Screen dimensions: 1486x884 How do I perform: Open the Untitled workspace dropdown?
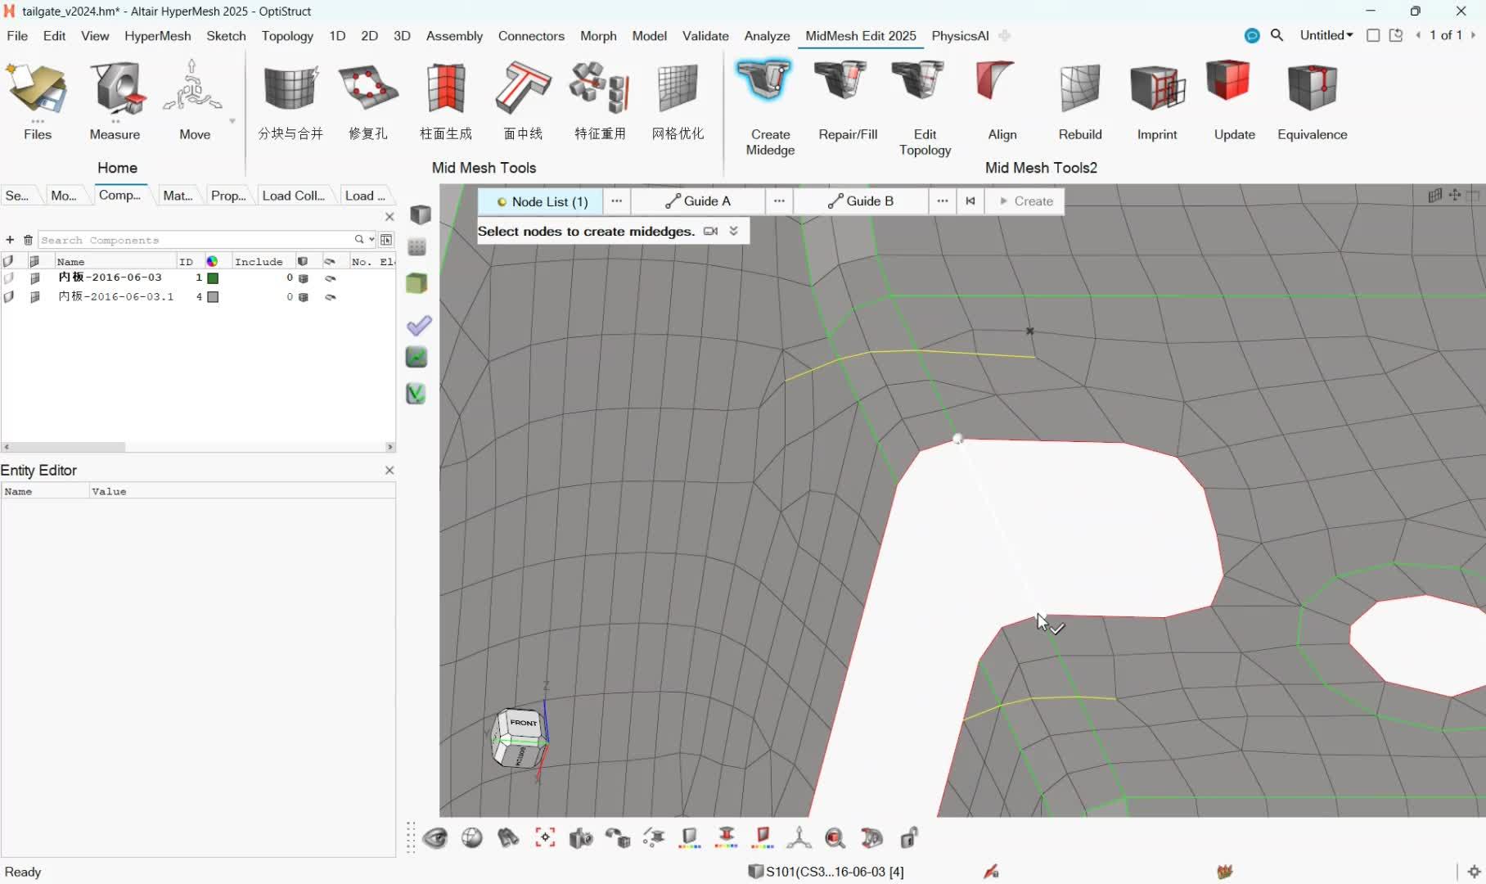click(1326, 35)
